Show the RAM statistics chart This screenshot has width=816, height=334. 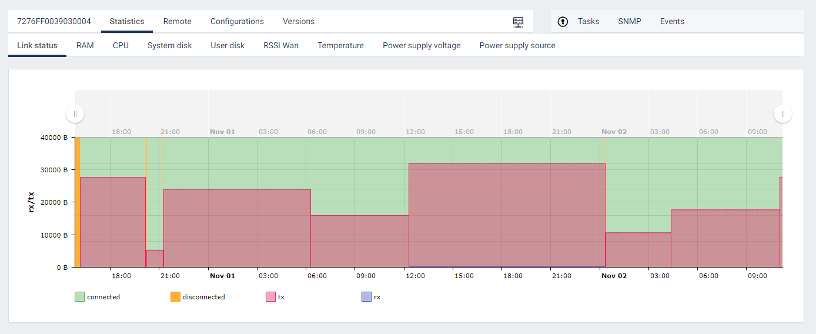click(85, 46)
